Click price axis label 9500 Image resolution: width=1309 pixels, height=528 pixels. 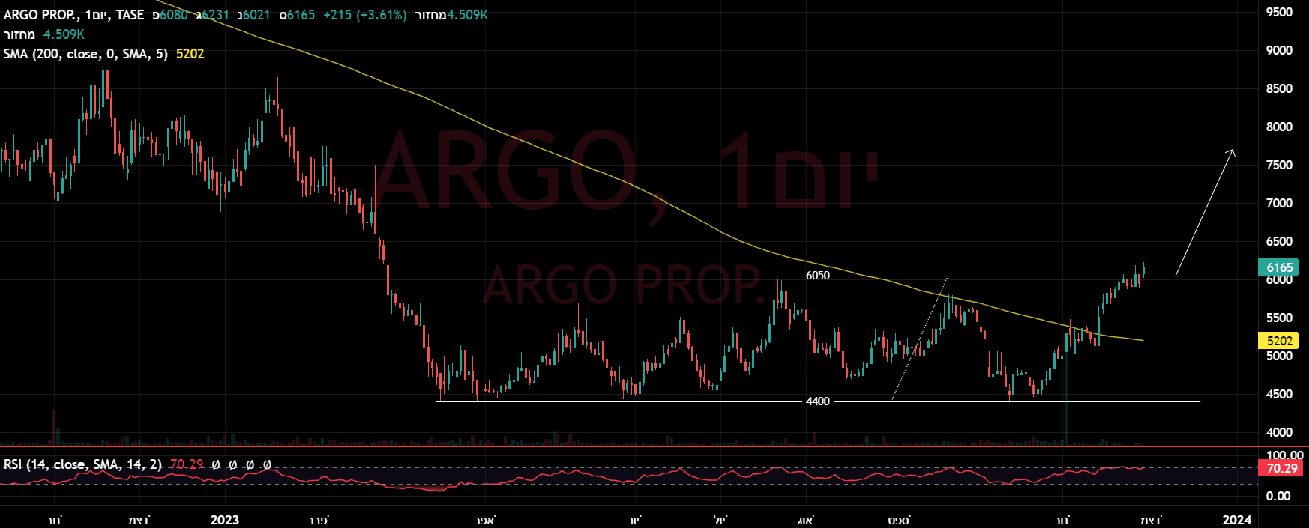(x=1279, y=12)
